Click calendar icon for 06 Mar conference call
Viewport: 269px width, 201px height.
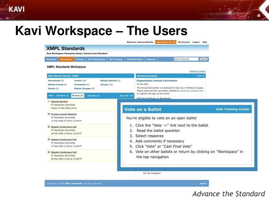pyautogui.click(x=49, y=152)
